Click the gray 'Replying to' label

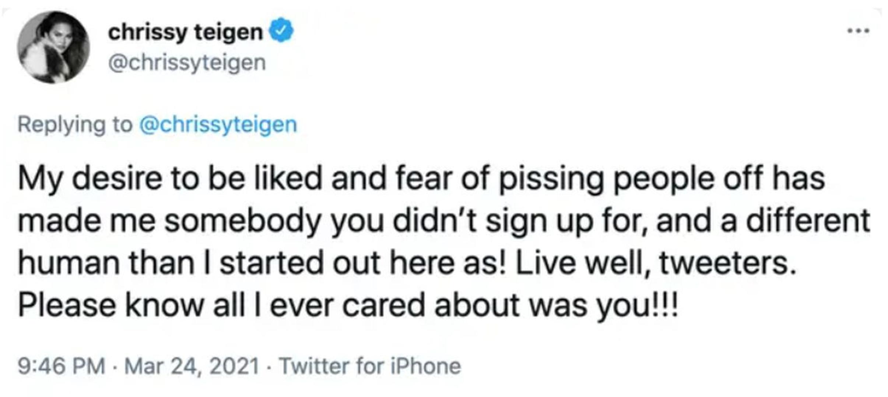[75, 125]
